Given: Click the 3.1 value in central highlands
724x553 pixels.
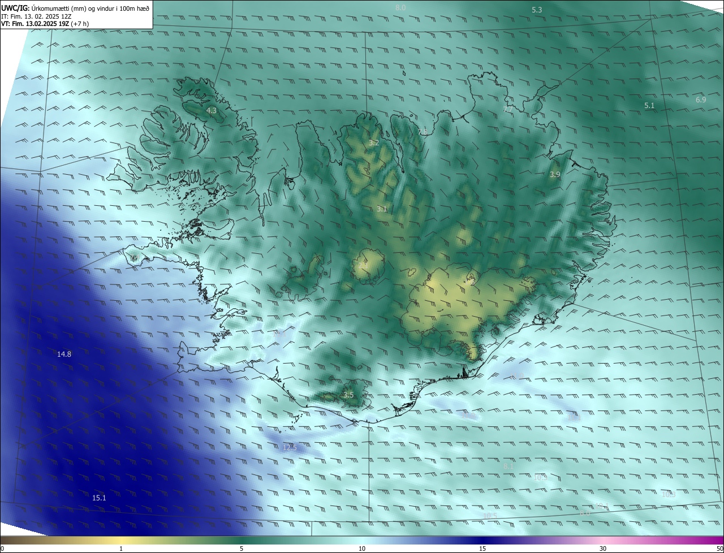Looking at the screenshot, I should point(382,209).
